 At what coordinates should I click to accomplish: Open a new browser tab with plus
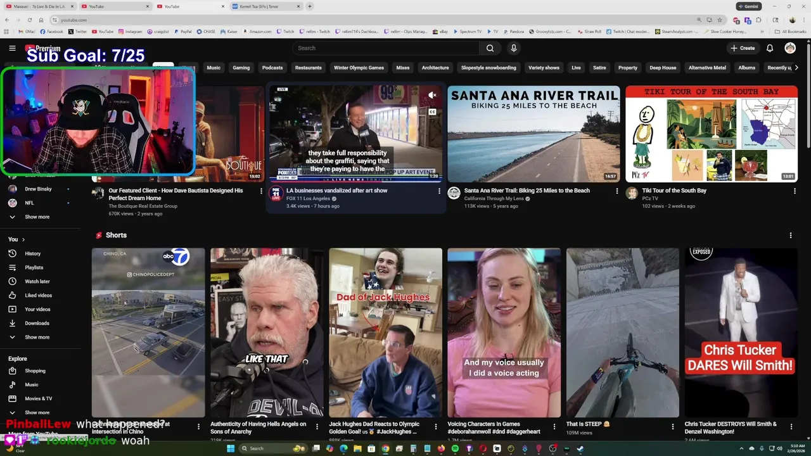coord(310,6)
